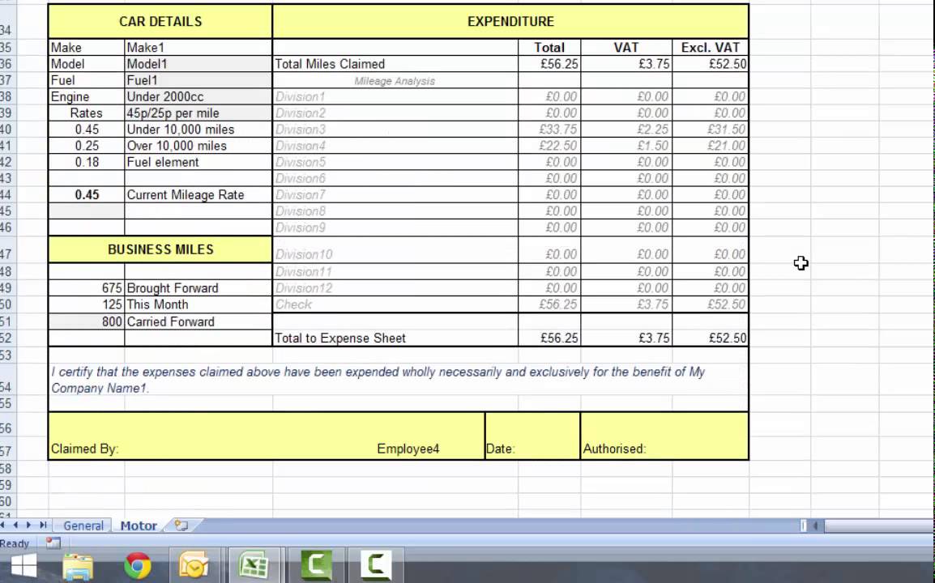Image resolution: width=935 pixels, height=583 pixels.
Task: Jump to the last sheet tab arrow
Action: [42, 526]
